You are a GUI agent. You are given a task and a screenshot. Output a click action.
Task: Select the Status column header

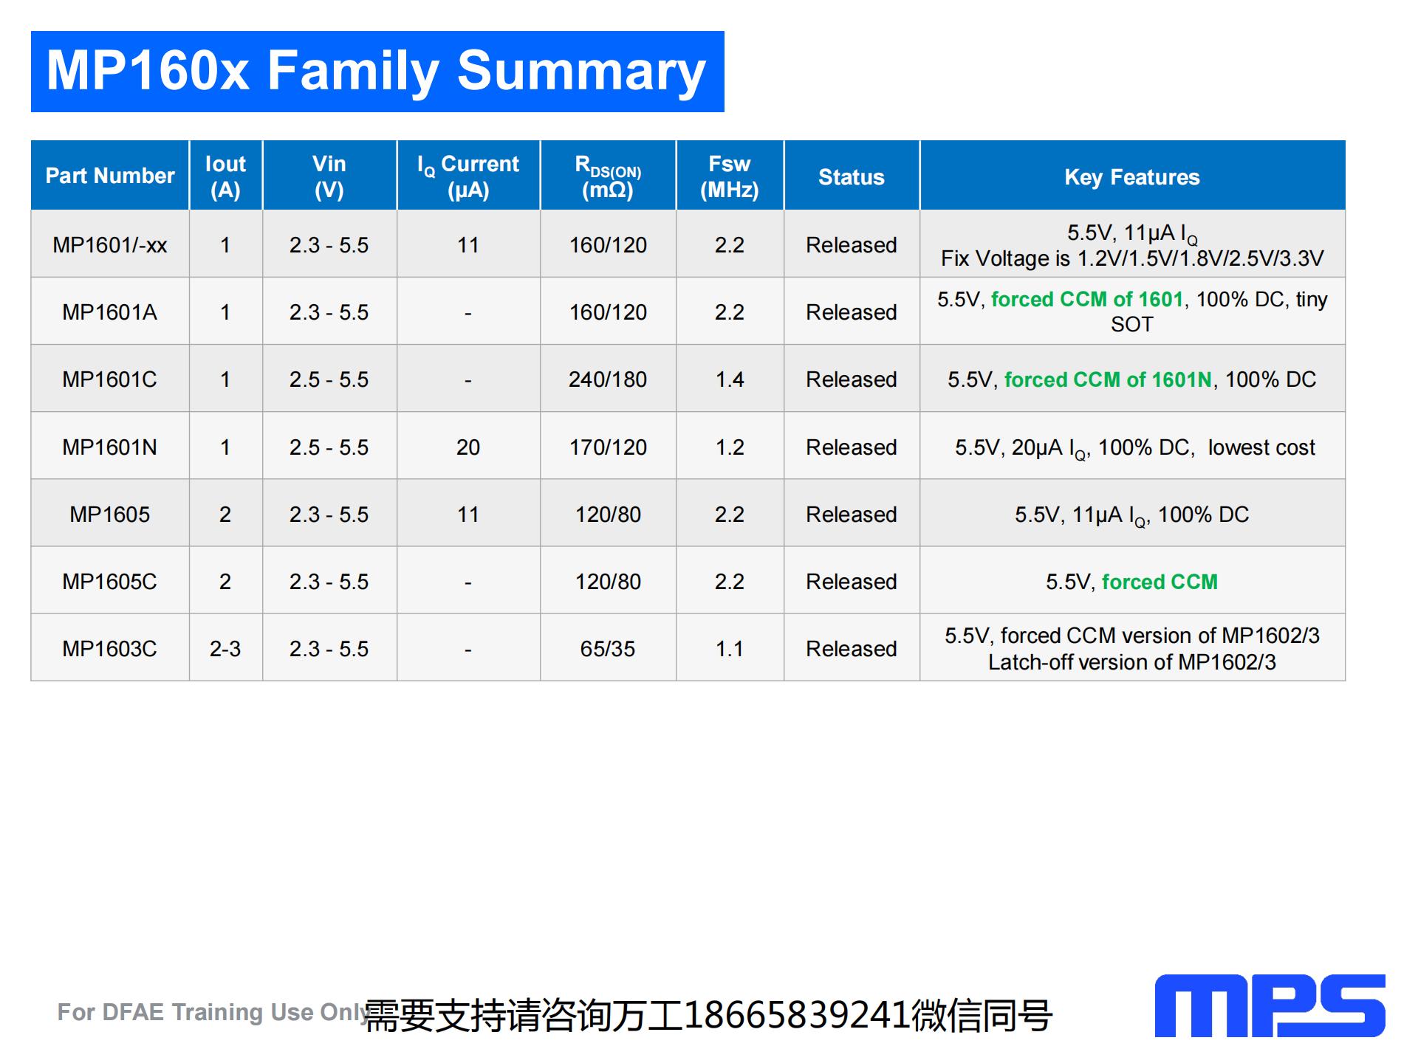(x=852, y=176)
